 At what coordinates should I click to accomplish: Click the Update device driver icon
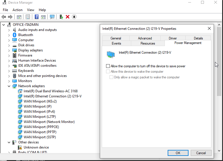pos(61,17)
